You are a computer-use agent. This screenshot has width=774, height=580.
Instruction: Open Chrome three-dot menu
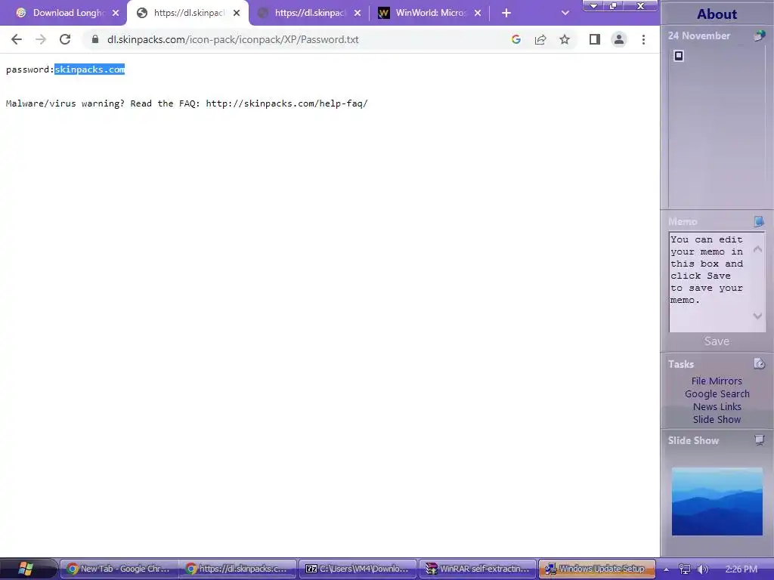point(643,39)
